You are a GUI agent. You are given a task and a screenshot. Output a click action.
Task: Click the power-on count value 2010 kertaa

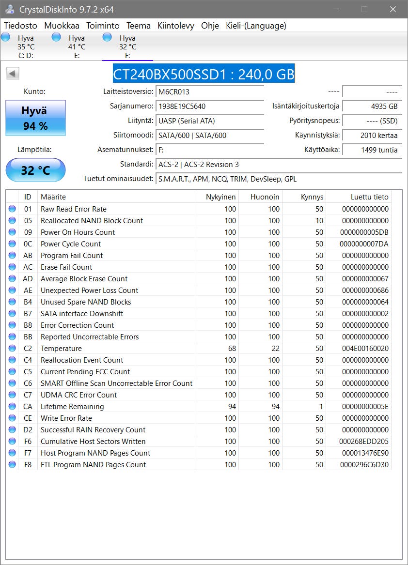[x=372, y=136]
